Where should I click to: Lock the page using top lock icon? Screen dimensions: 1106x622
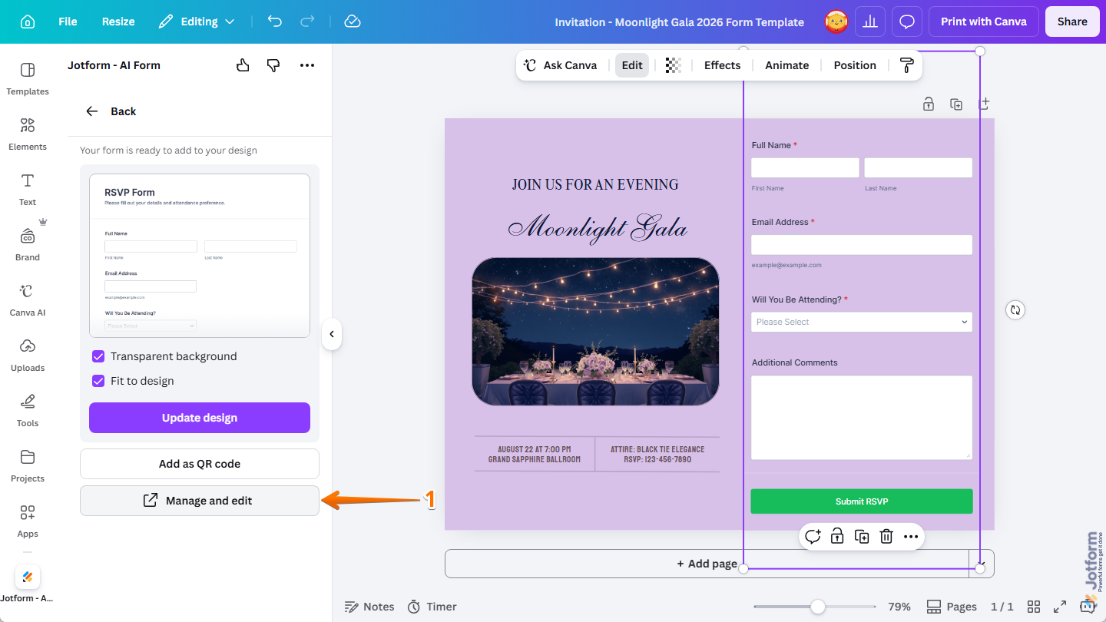pos(929,104)
